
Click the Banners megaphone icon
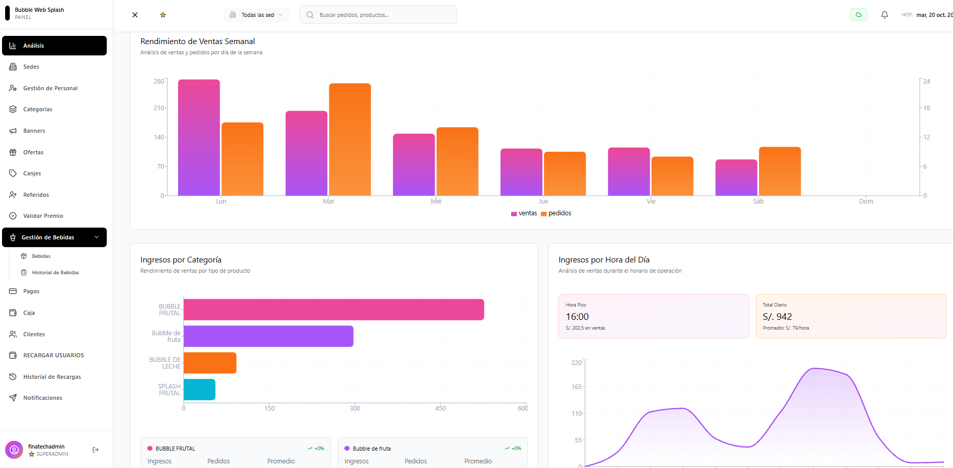click(x=13, y=131)
